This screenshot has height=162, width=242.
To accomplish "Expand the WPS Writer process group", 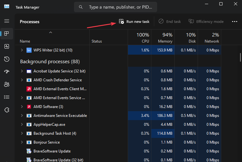I will point(22,50).
